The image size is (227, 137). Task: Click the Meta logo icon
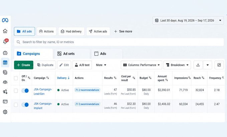[x=5, y=20]
